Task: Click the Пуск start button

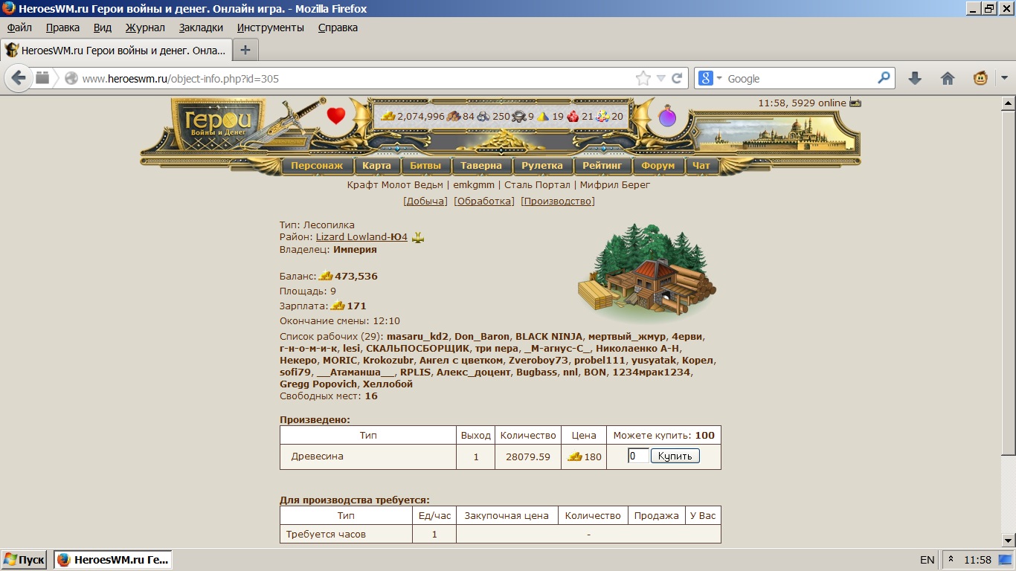Action: click(25, 559)
